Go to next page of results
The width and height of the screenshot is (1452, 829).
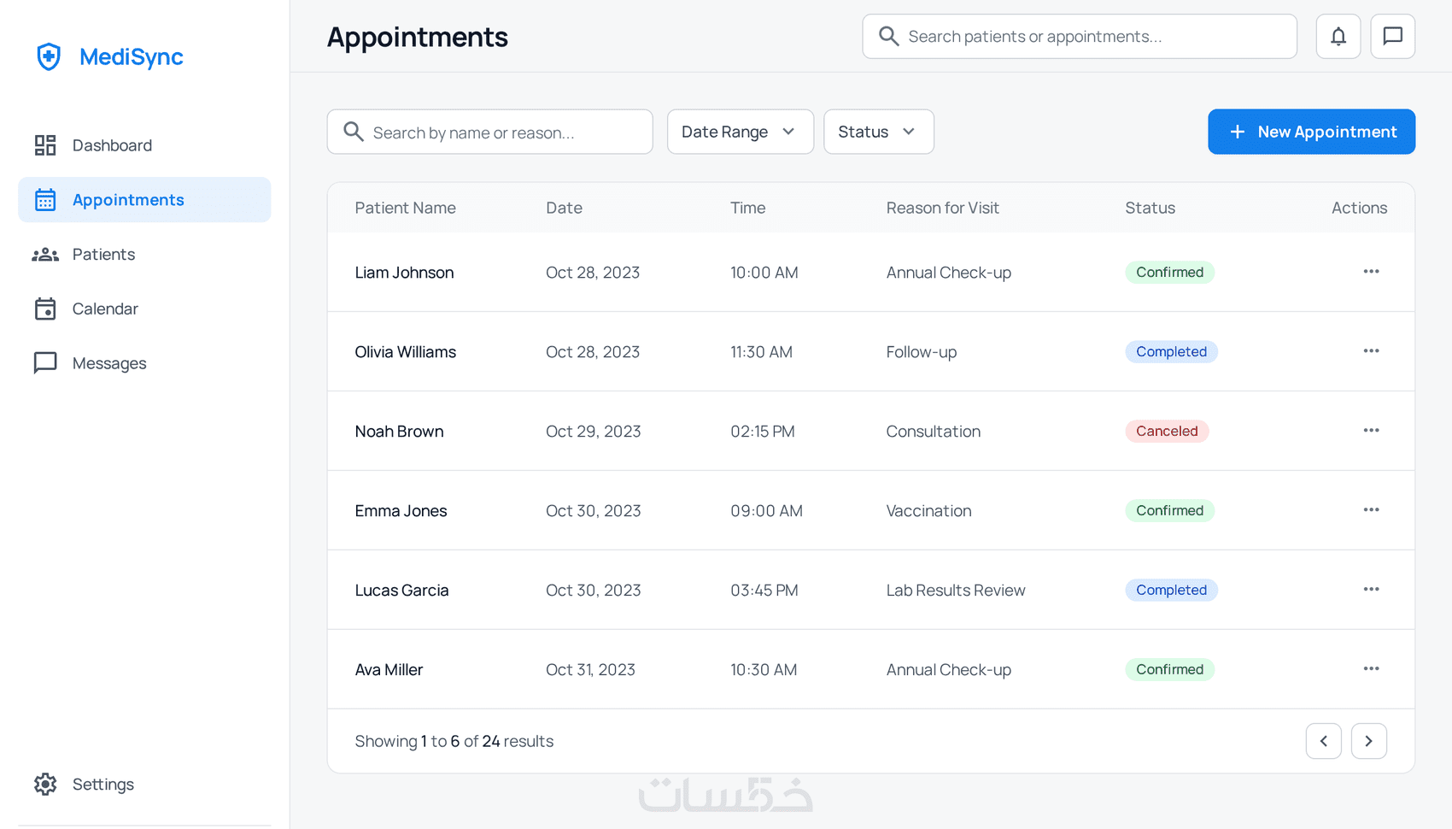pyautogui.click(x=1368, y=741)
